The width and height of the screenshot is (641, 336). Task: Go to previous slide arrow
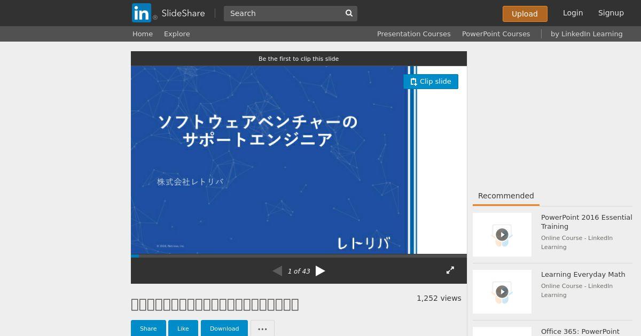[x=277, y=271]
